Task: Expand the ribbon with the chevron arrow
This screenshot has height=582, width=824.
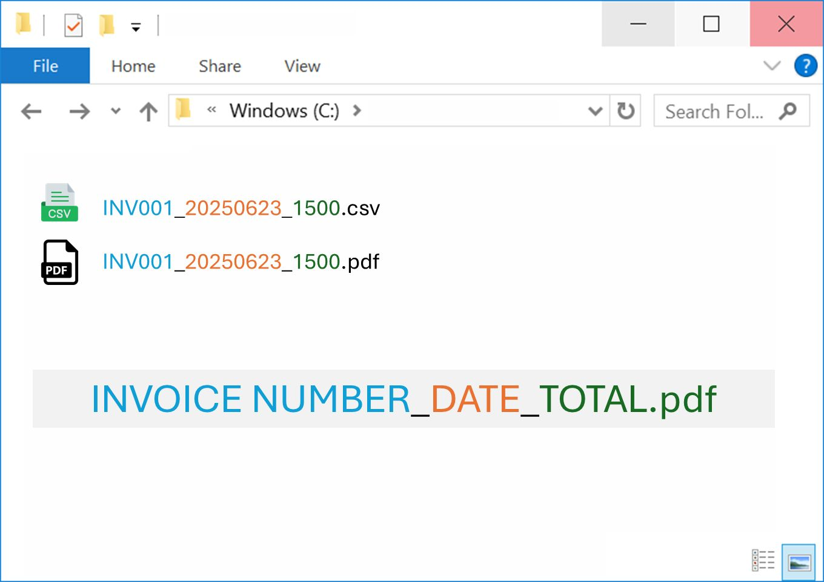Action: click(771, 65)
